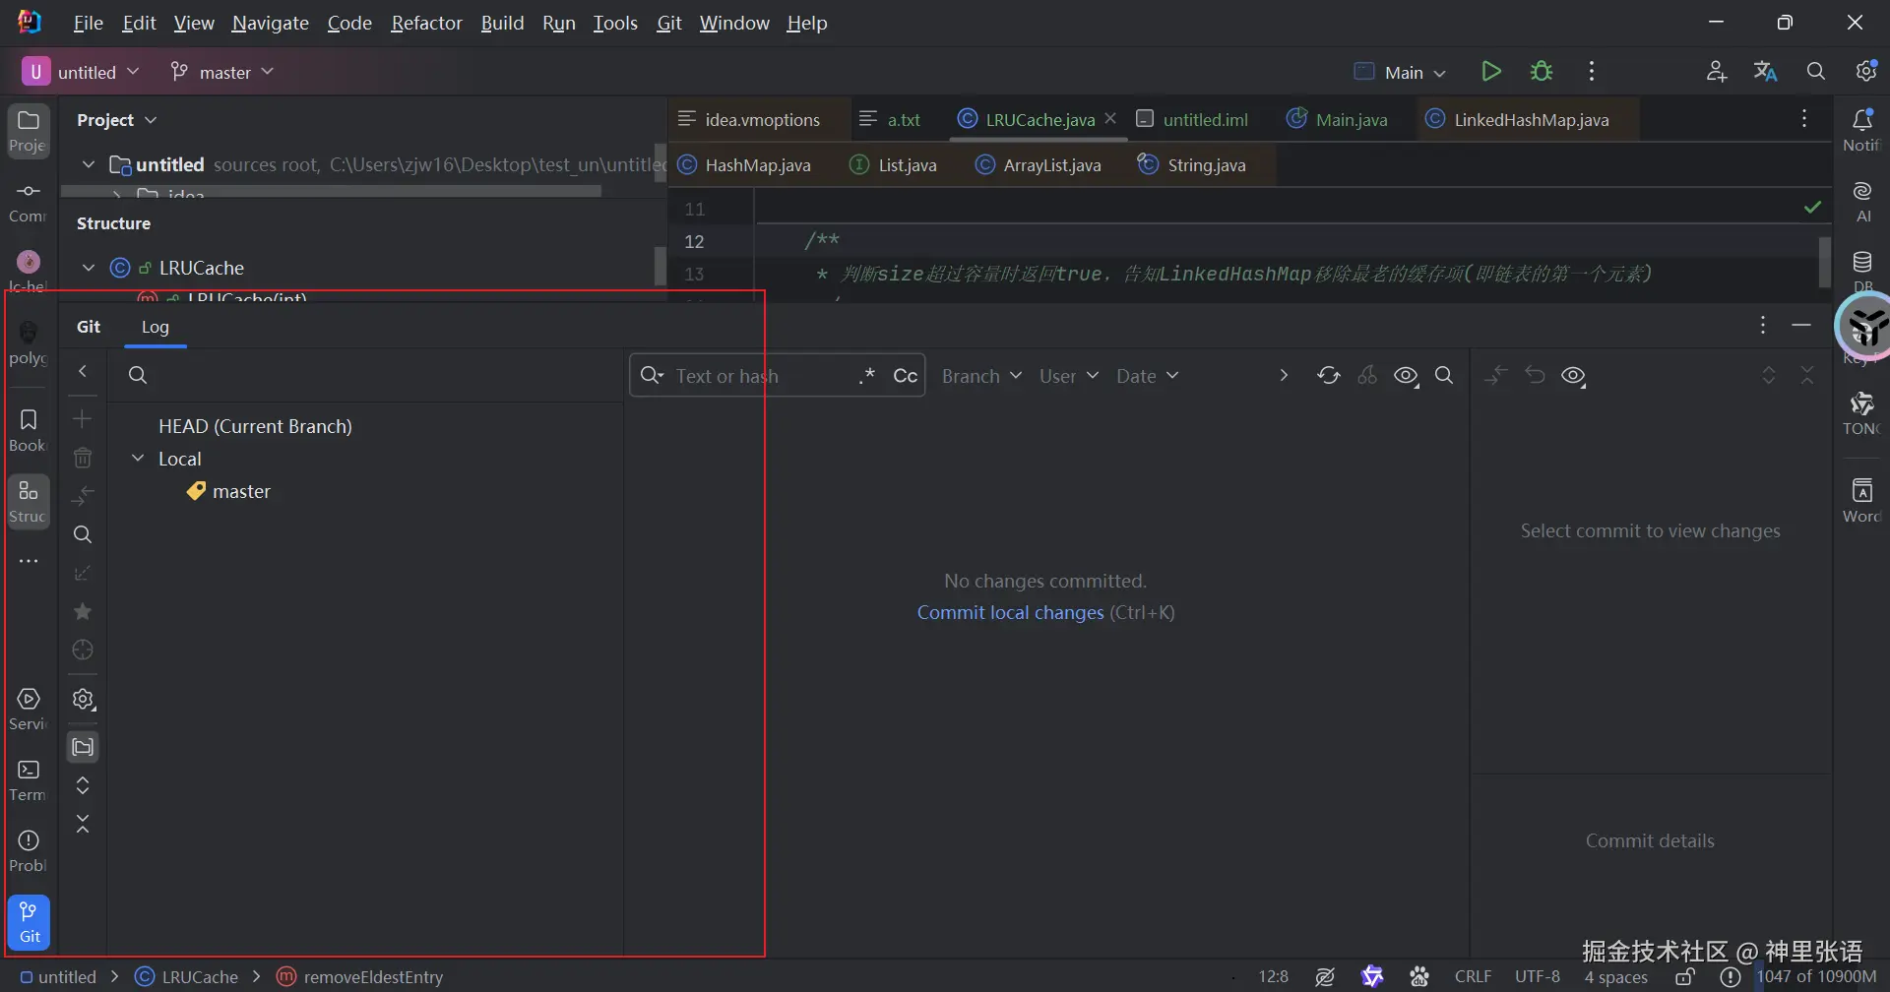Open Code With Me add-user icon
Image resolution: width=1890 pixels, height=992 pixels.
[x=1717, y=72]
